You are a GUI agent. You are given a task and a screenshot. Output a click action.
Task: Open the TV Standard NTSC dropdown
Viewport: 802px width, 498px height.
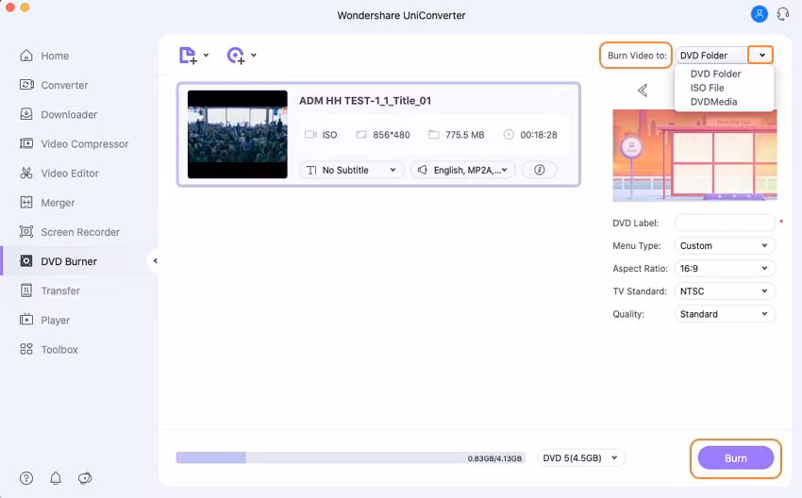click(725, 290)
